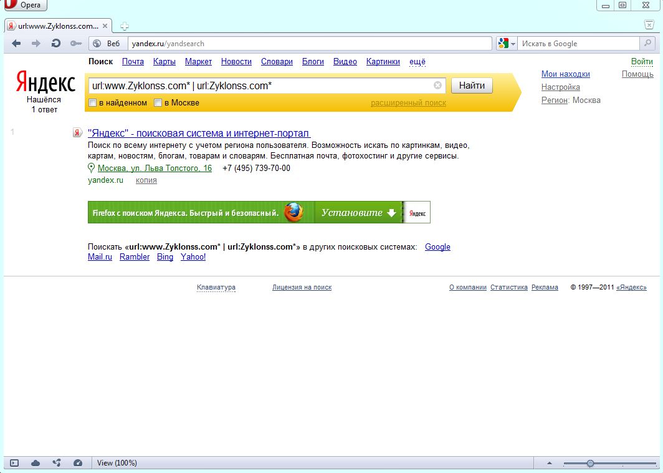Click the map pin icon beside the address
This screenshot has width=663, height=473.
click(x=91, y=168)
